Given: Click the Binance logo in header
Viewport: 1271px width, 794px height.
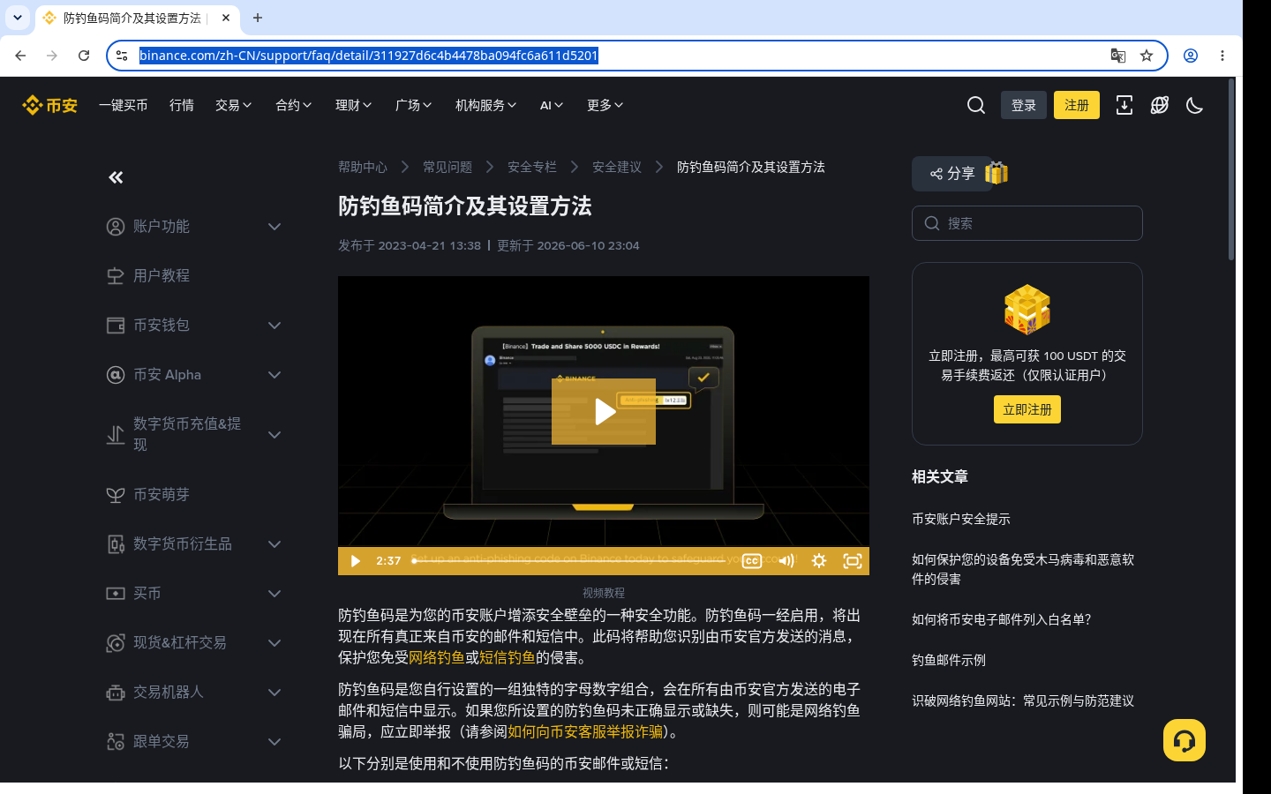Looking at the screenshot, I should [x=49, y=105].
